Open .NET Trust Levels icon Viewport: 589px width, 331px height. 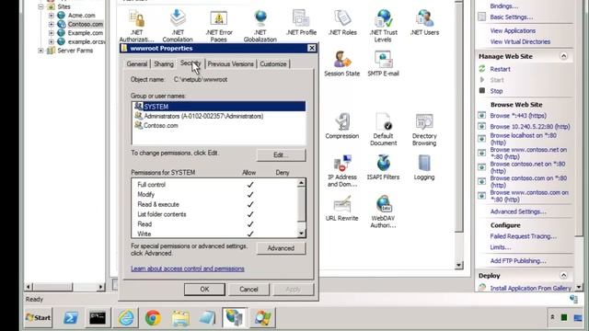383,26
